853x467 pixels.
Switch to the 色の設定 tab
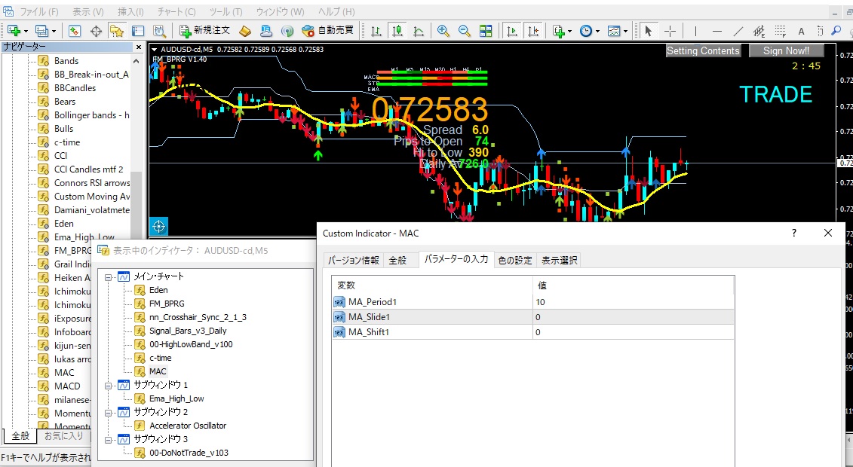pos(514,260)
